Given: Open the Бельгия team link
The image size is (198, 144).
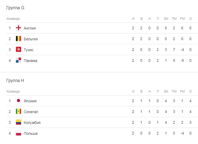Looking at the screenshot, I should [31, 39].
